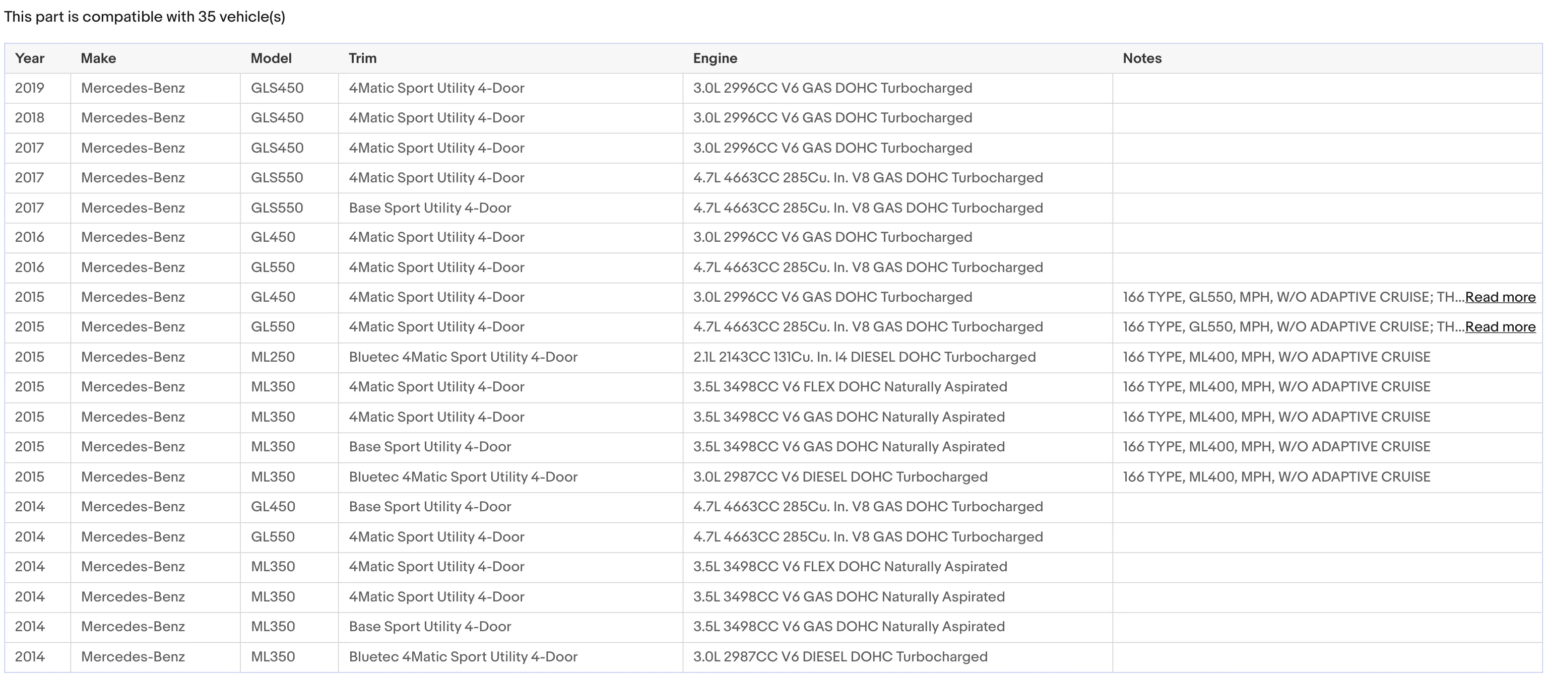
Task: Click the 2014 3.0L 2987CC DIESEL engine cell
Action: pyautogui.click(x=898, y=657)
